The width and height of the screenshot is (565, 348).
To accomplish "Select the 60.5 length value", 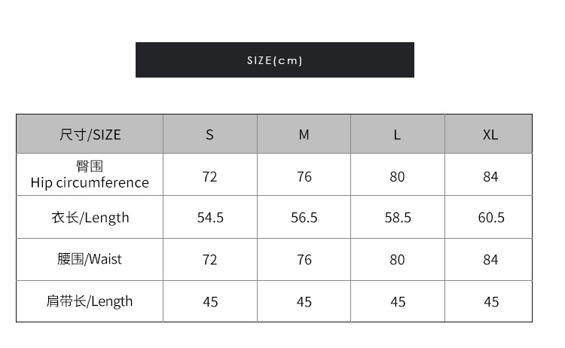I will pos(491,218).
